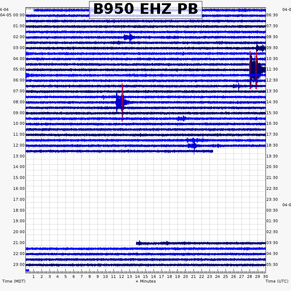
Task: Select the 'Time (UTC)' axis label
Action: point(277,281)
